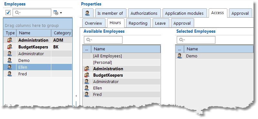Click the BudgetKeepers group icon in Employees list
The image size is (258, 119).
tap(10, 47)
